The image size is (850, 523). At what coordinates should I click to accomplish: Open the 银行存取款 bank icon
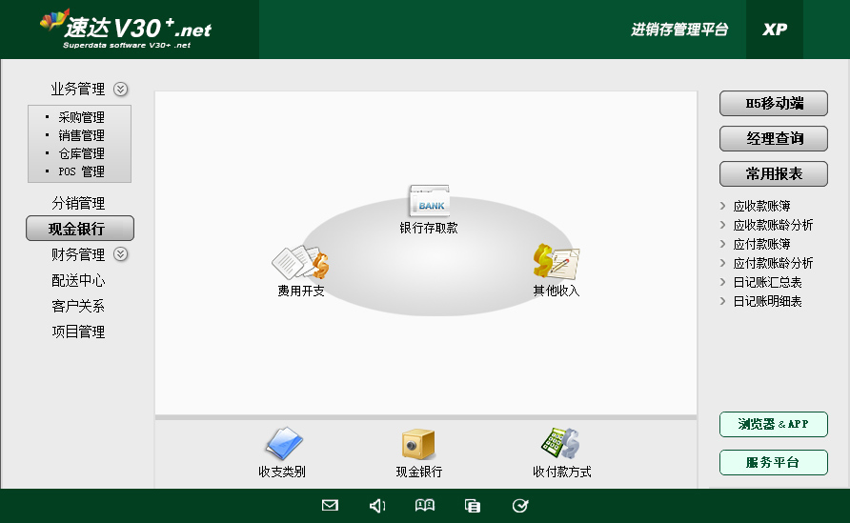pos(428,202)
